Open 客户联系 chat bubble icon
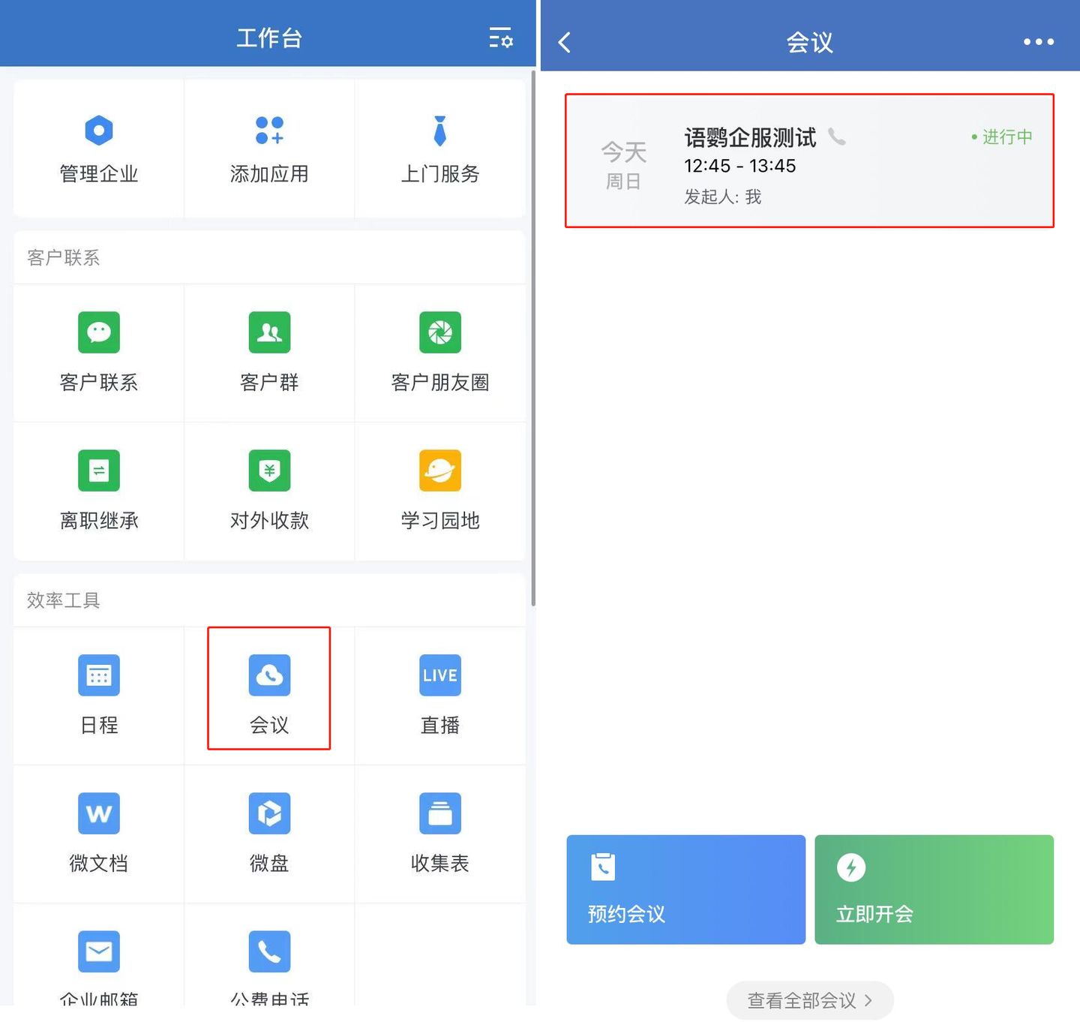The height and width of the screenshot is (1022, 1080). pos(98,332)
